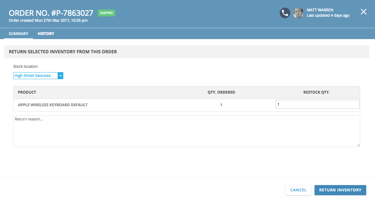Click the Product column header

pyautogui.click(x=27, y=92)
